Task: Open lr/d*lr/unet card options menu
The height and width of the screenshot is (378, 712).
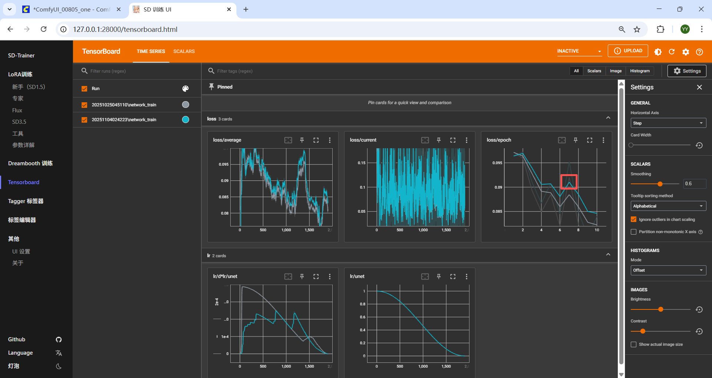Action: [x=330, y=276]
